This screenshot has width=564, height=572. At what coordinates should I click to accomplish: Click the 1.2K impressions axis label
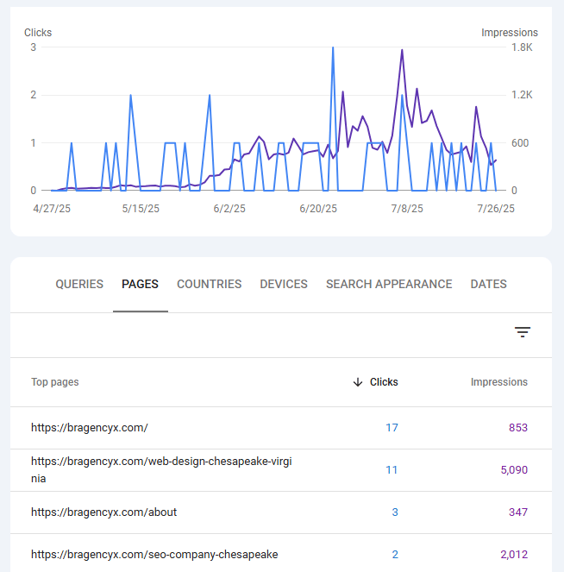522,95
